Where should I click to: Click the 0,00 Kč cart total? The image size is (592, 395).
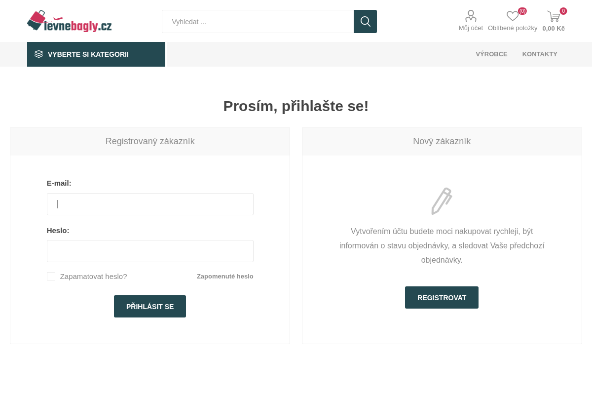[554, 28]
